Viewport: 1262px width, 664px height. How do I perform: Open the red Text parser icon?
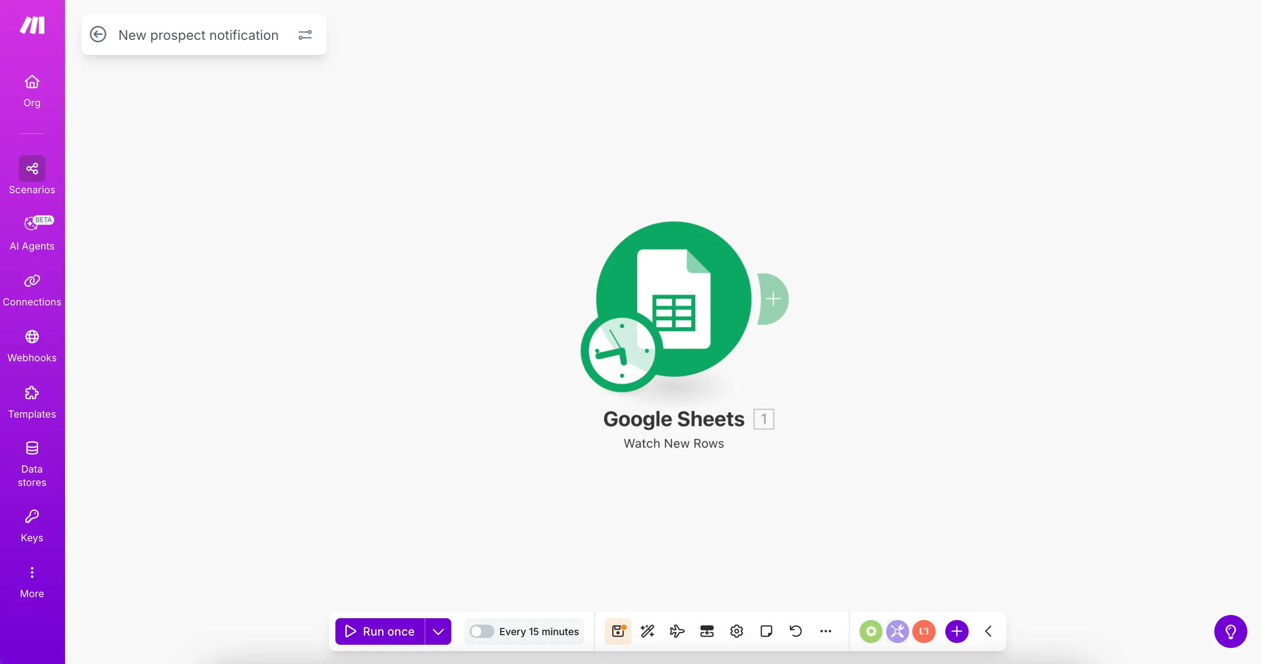click(x=924, y=631)
